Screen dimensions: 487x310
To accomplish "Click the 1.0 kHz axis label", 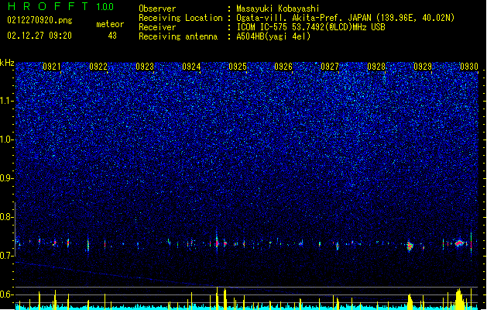I will 7,139.
